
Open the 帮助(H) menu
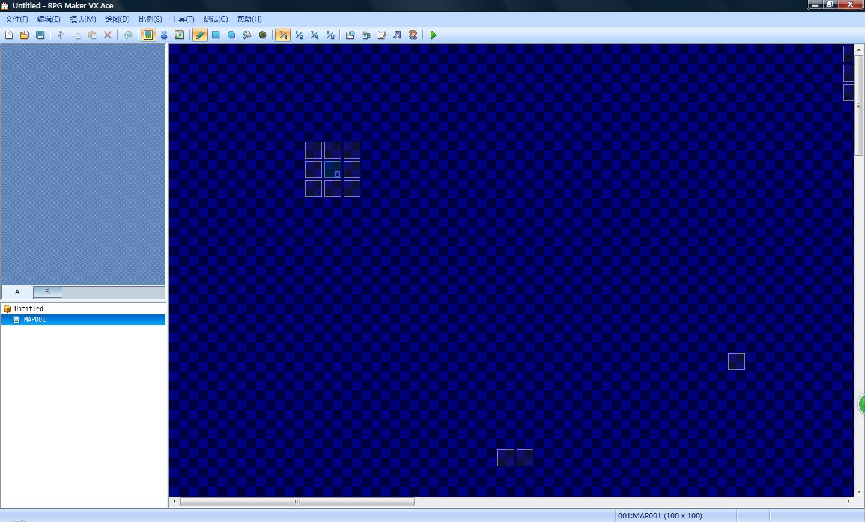pos(249,19)
